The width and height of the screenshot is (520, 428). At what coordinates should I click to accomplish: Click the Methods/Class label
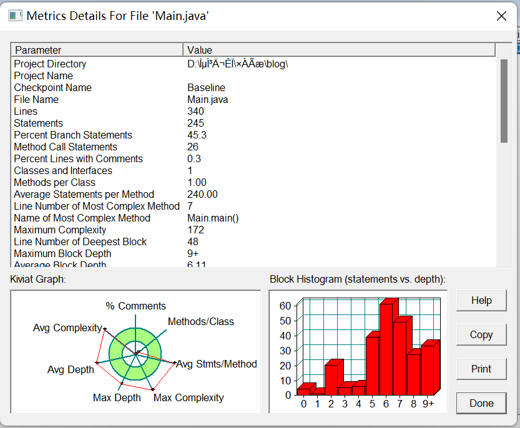tap(201, 321)
